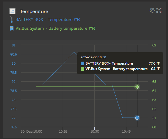Toggle the BATTERY BOX Temperature series legend
Image resolution: width=168 pixels, height=139 pixels.
[48, 19]
